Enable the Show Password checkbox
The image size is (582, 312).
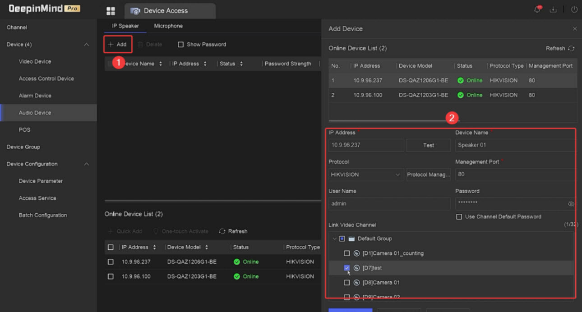(x=181, y=45)
